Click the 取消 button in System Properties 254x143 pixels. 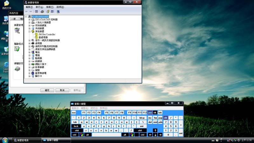point(62,90)
